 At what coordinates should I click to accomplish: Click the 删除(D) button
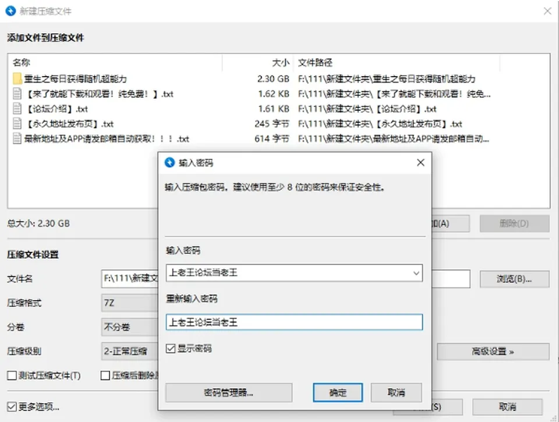[x=514, y=223]
